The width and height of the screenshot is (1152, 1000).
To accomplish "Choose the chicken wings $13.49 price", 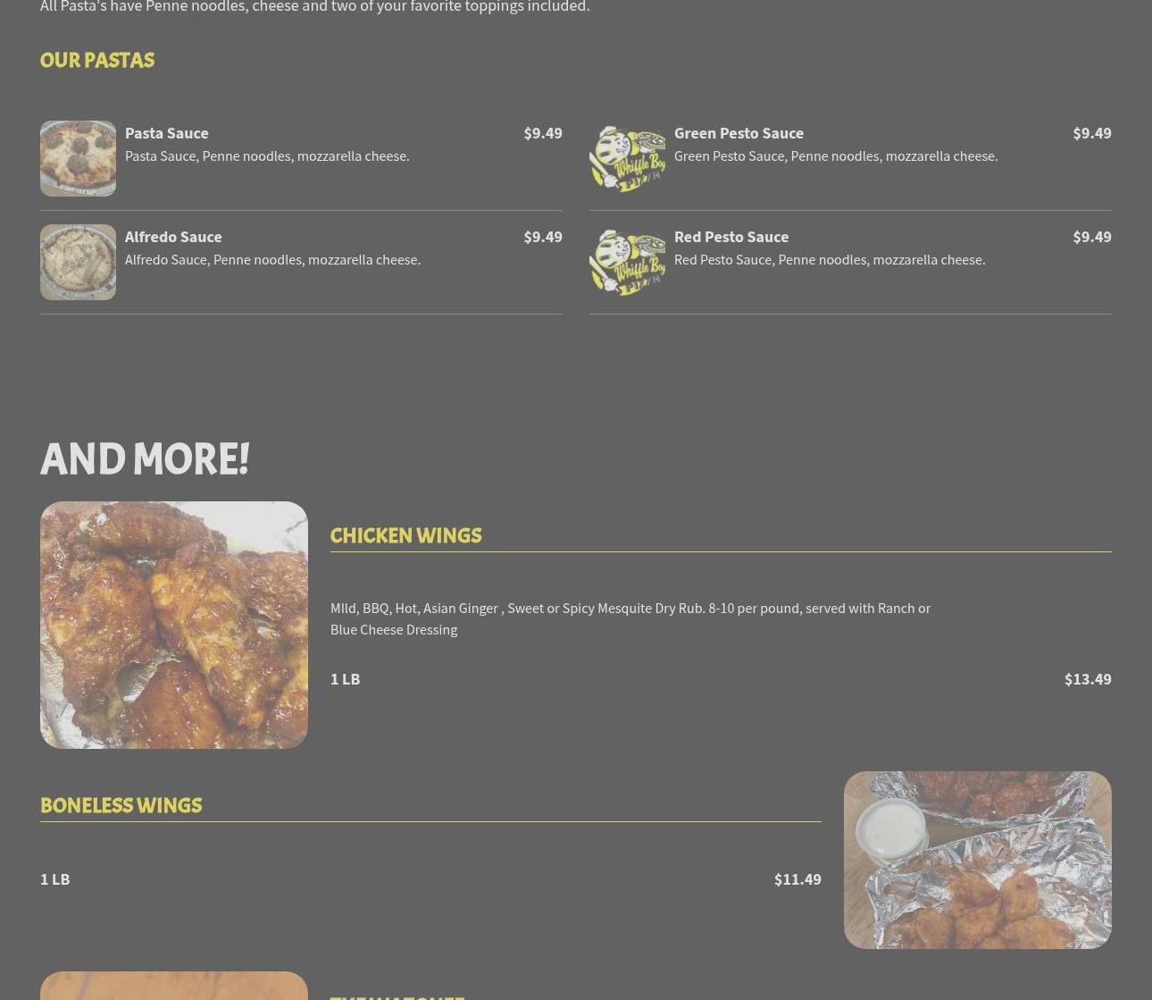I will (1088, 679).
